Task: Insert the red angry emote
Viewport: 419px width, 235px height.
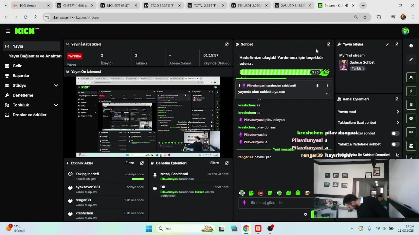Action: point(261,193)
